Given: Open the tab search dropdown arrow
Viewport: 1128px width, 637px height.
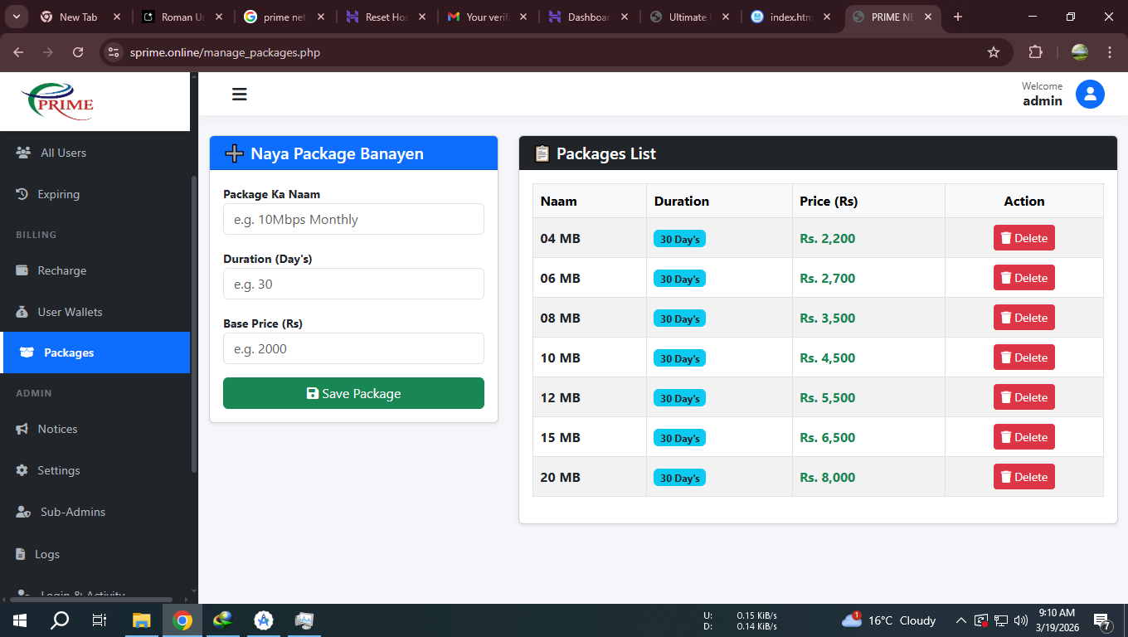Looking at the screenshot, I should pos(16,17).
